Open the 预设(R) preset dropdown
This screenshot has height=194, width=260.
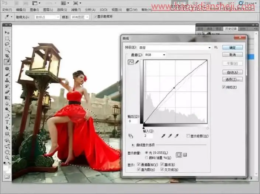pos(175,48)
